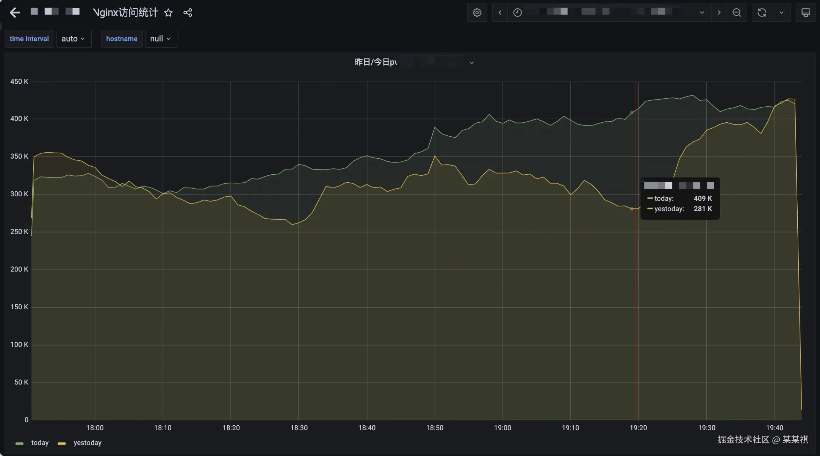Open the time interval auto dropdown
The height and width of the screenshot is (456, 820).
[74, 39]
